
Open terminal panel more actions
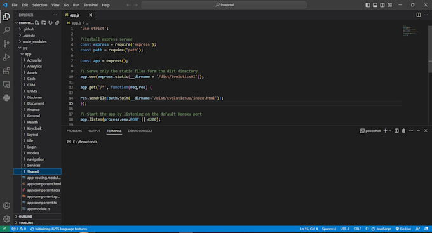click(x=411, y=131)
